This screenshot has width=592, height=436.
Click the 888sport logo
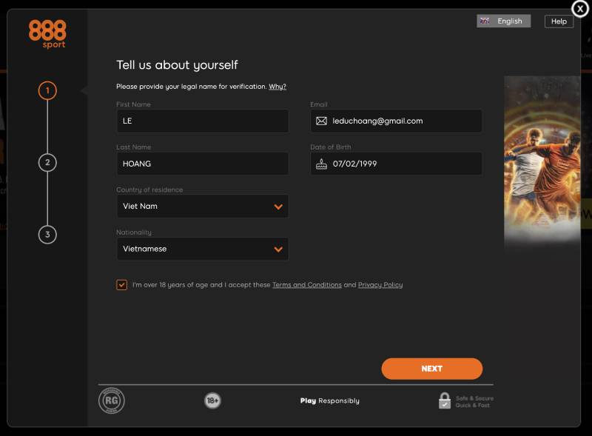[x=47, y=34]
